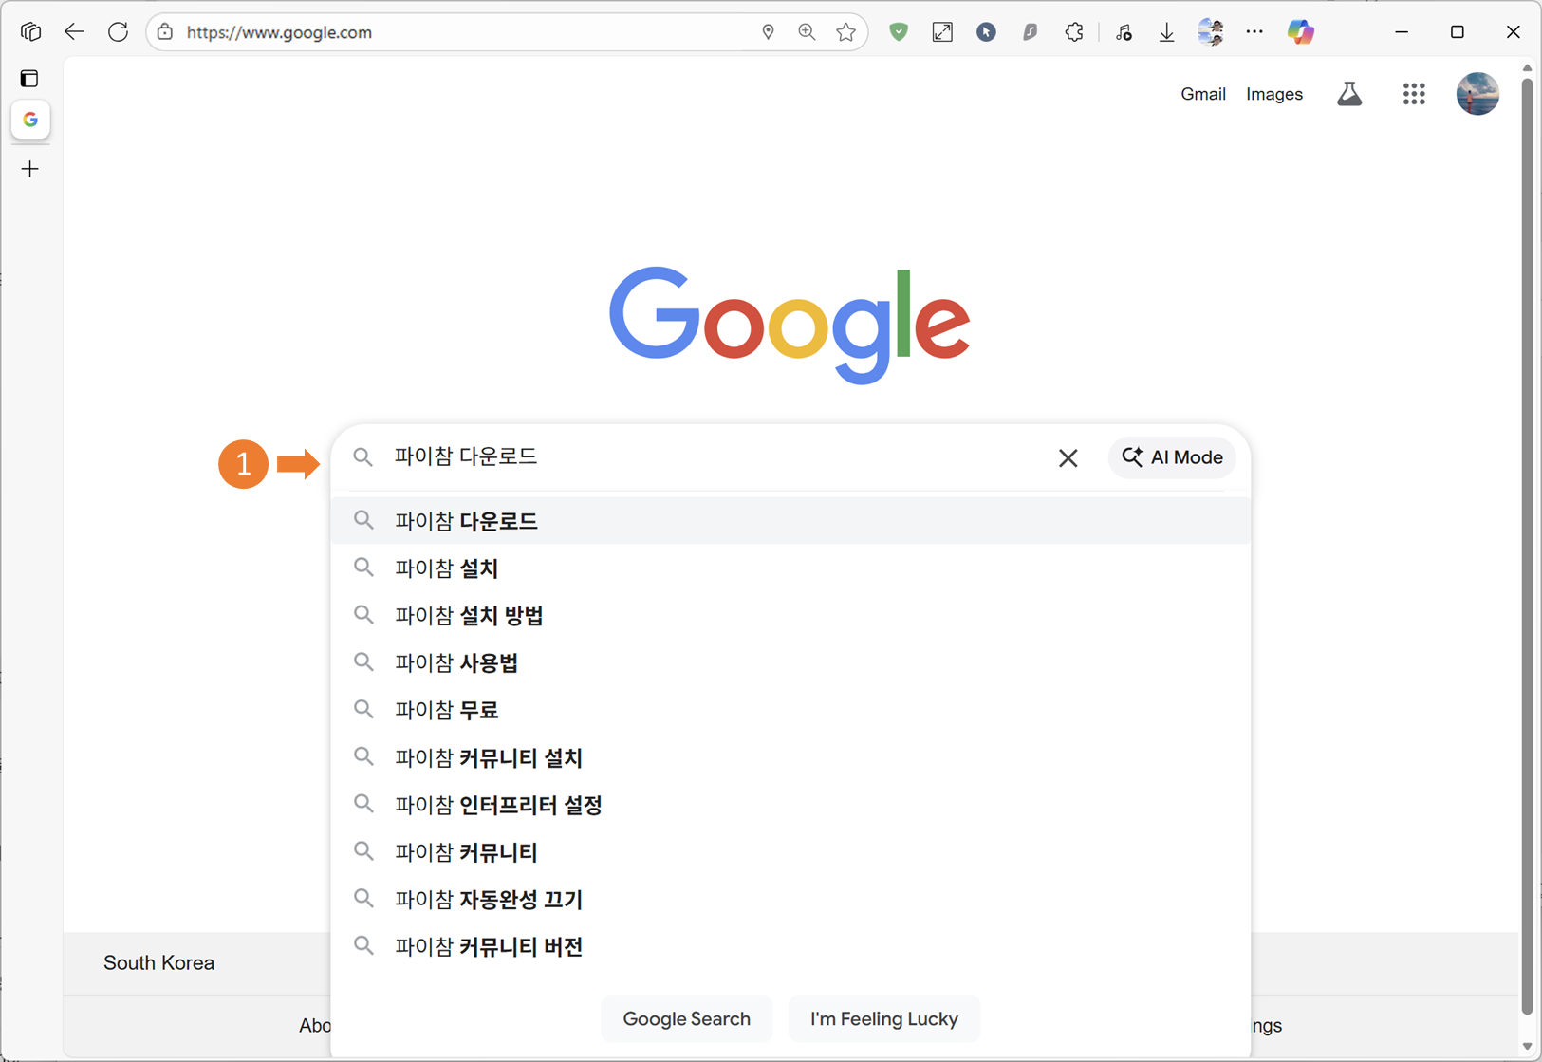Screen dimensions: 1542x1062
Task: Choose suggestion 파이참 인터프리터 설정
Action: [x=790, y=805]
